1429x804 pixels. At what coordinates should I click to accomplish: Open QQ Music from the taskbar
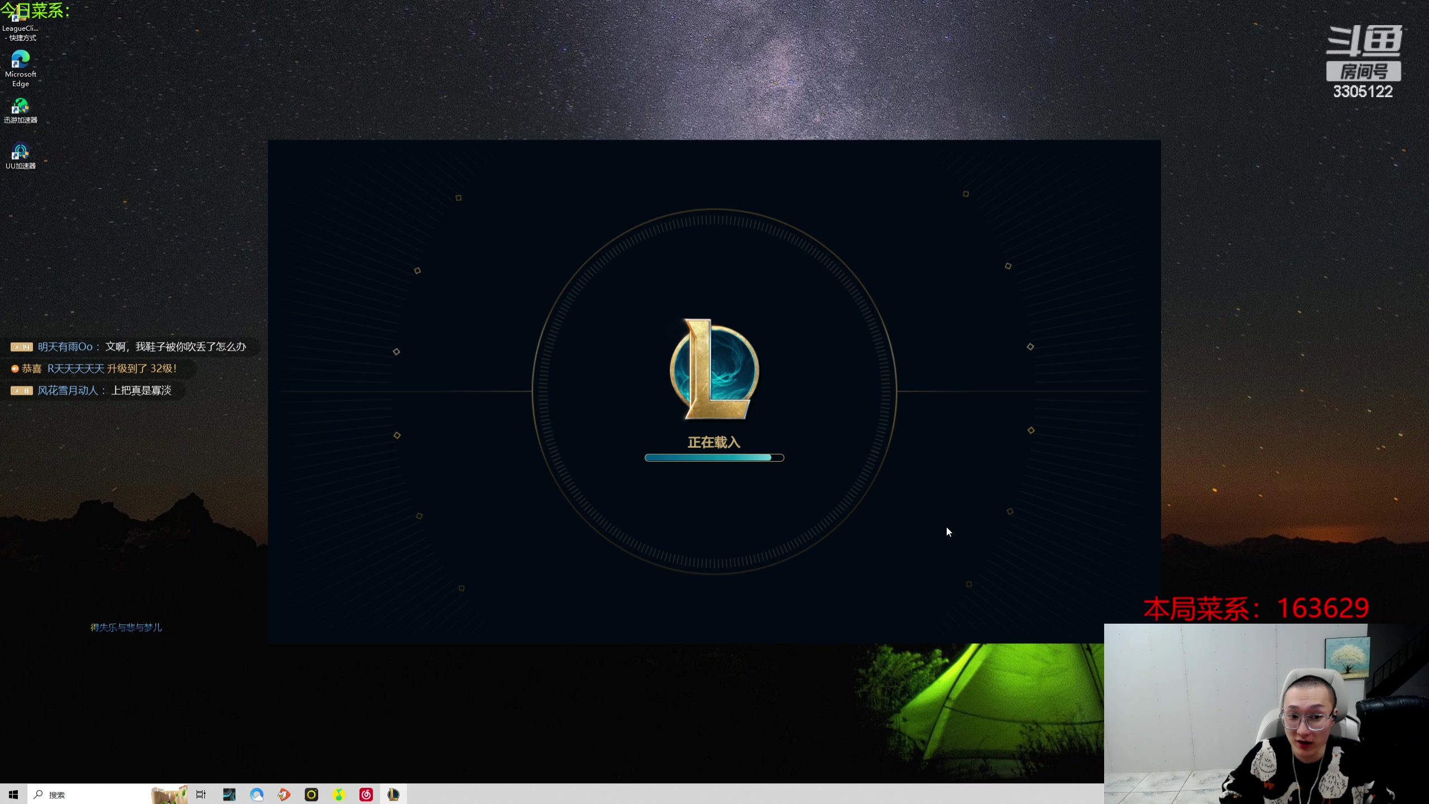339,794
